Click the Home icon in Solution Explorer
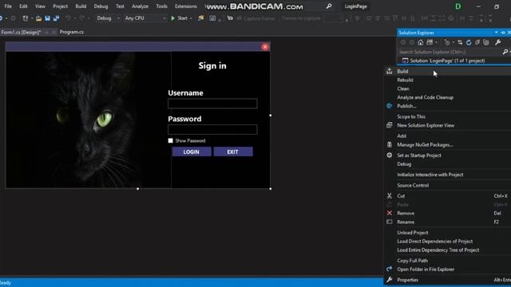Viewport: 511px width, 287px height. pos(421,42)
